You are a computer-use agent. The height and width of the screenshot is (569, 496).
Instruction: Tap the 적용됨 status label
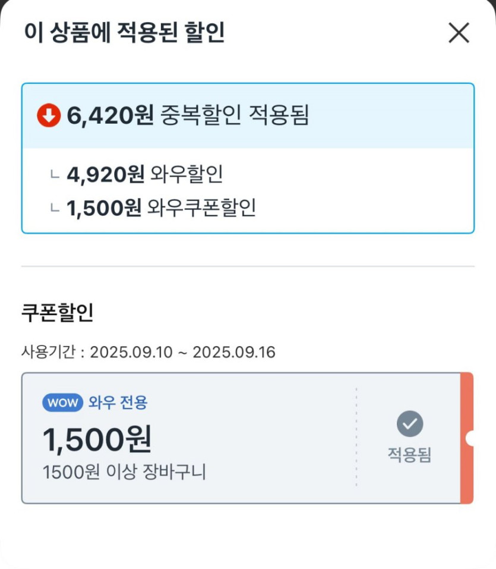[409, 455]
